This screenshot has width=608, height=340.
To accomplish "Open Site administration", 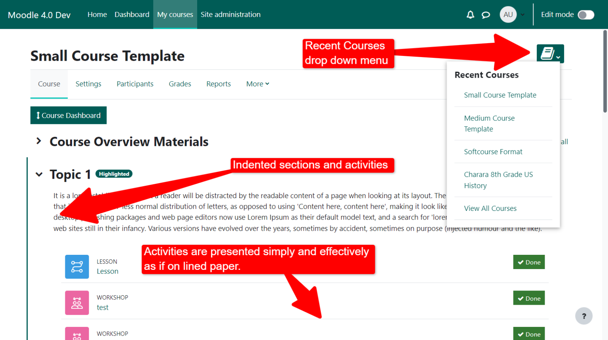I will click(230, 14).
